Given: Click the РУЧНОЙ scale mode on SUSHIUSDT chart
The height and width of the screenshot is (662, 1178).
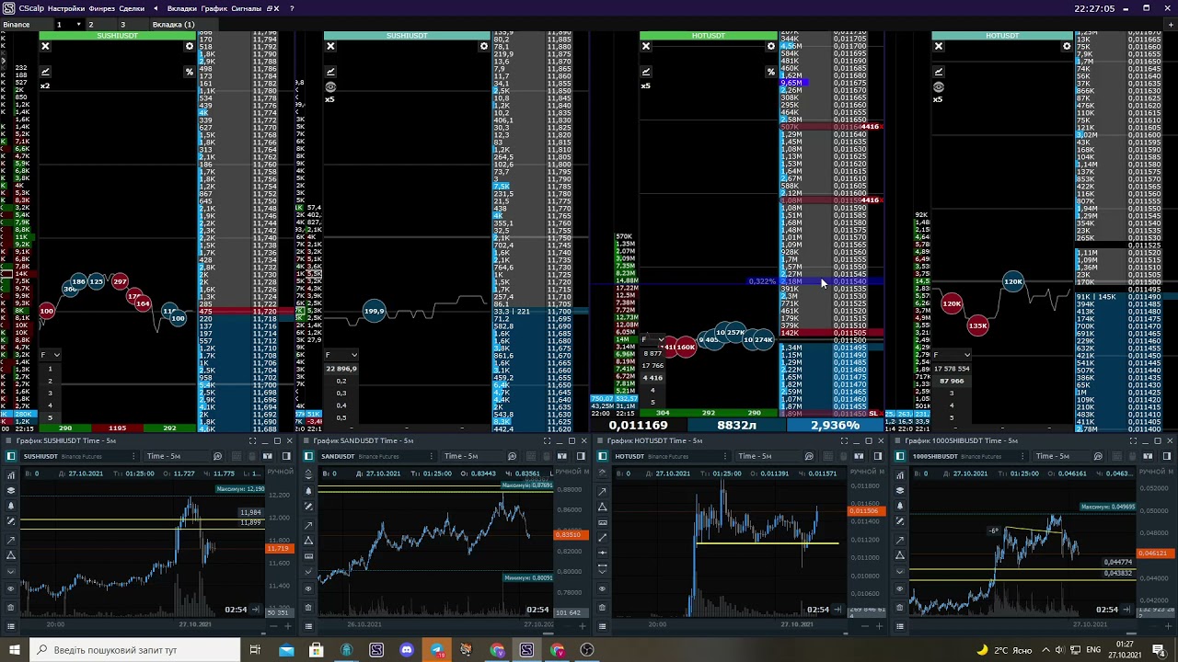Looking at the screenshot, I should [279, 473].
